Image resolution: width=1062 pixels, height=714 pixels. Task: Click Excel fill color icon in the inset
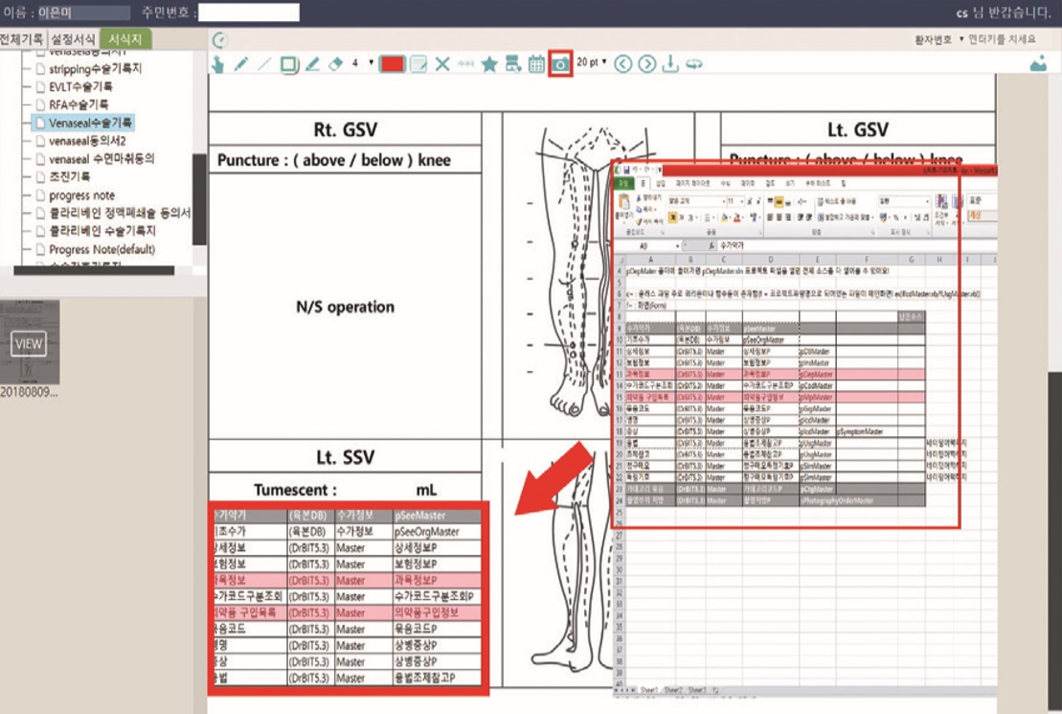(x=725, y=218)
